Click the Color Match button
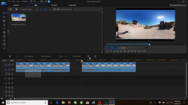188x105 pixels. (77, 56)
